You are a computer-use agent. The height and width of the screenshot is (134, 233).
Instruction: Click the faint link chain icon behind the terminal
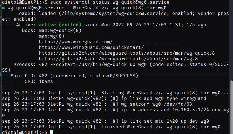point(121,44)
